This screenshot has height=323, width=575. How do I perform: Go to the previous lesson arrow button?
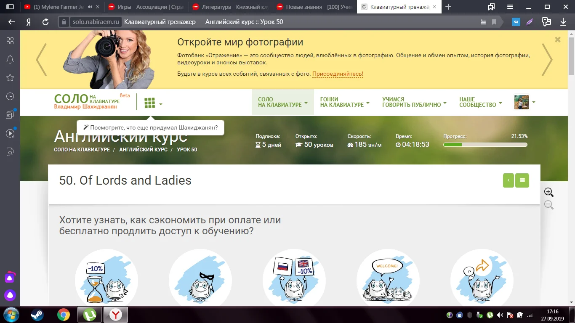click(x=508, y=180)
